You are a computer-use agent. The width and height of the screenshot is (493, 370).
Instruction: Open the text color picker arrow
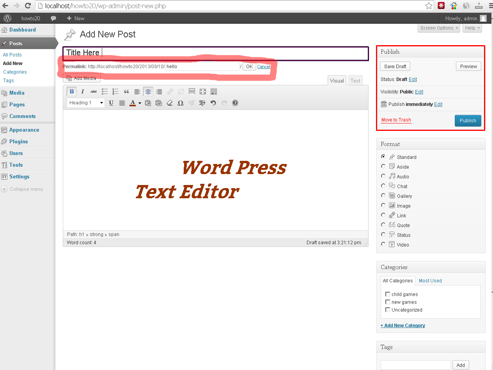pyautogui.click(x=140, y=103)
